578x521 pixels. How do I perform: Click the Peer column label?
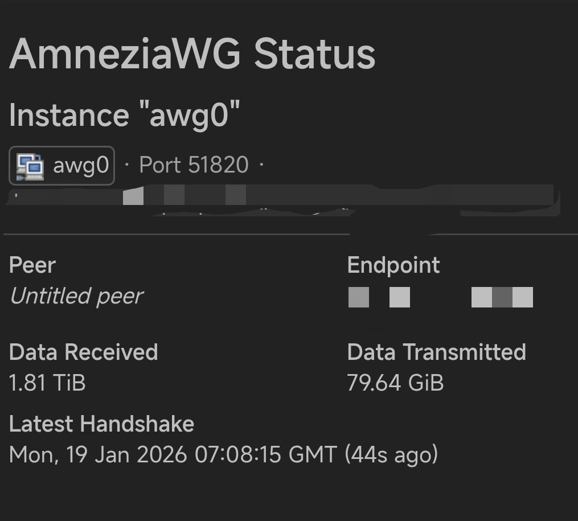pyautogui.click(x=32, y=265)
